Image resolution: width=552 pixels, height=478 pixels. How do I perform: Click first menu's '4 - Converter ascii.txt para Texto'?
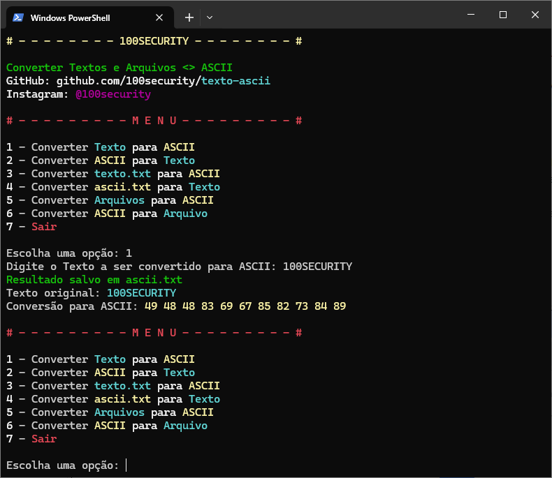coord(113,187)
